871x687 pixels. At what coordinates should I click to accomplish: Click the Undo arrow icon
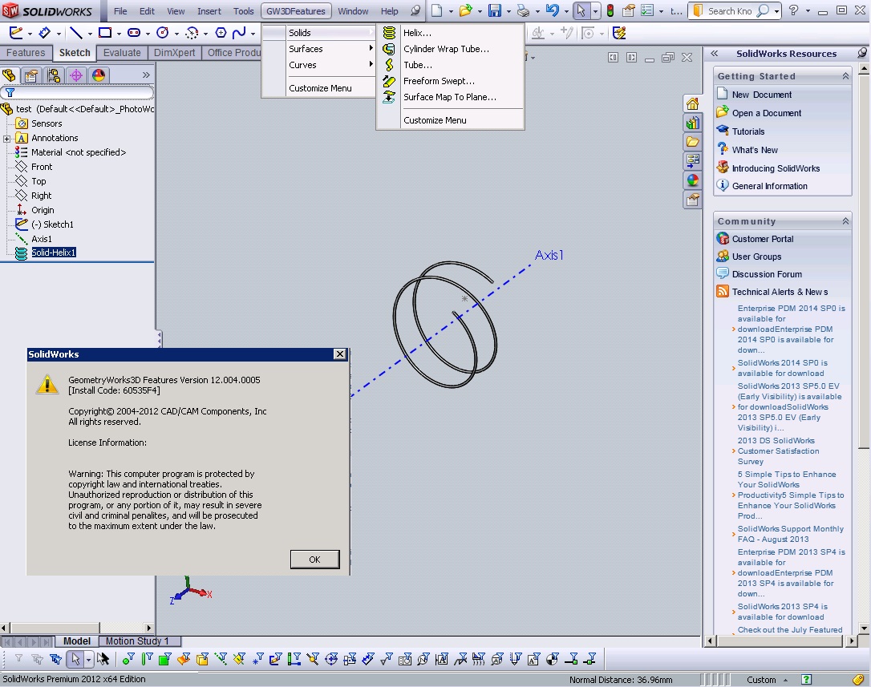[x=552, y=10]
